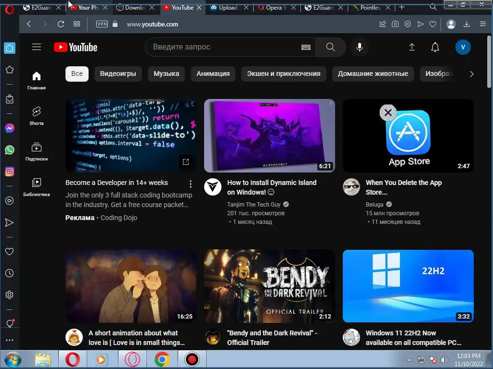Open the Windows Start orb
Image resolution: width=493 pixels, height=369 pixels.
click(13, 359)
